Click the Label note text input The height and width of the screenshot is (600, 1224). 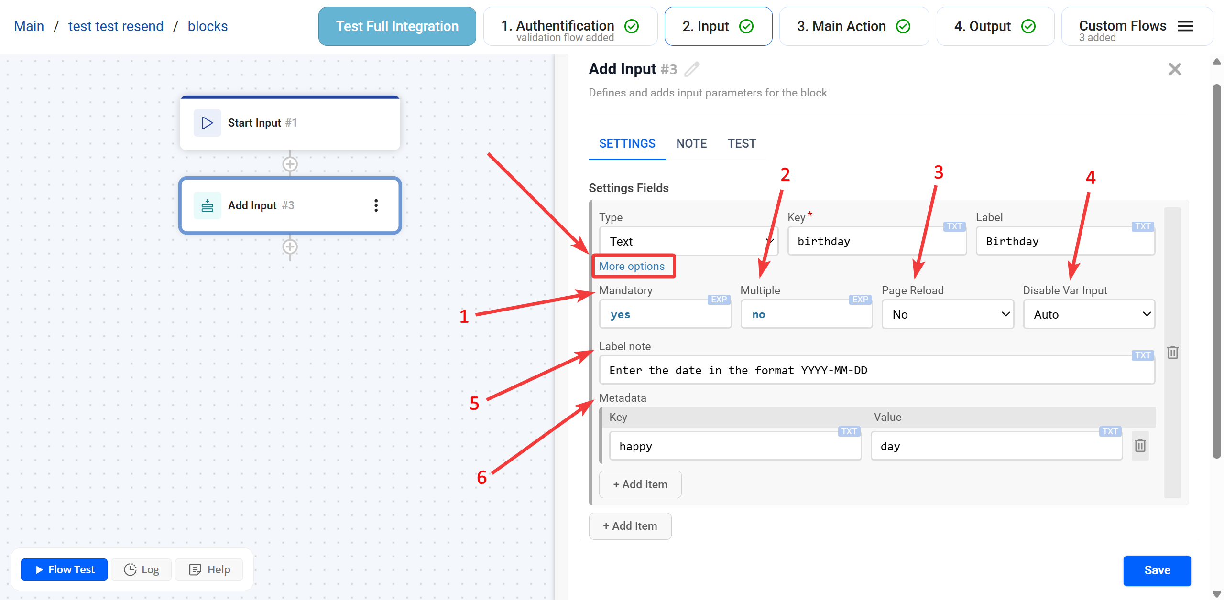(x=876, y=370)
